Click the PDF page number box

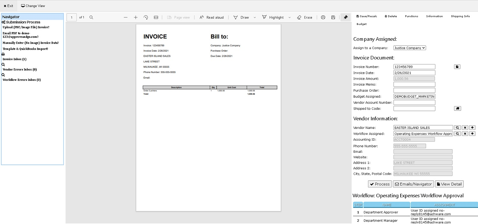72,17
